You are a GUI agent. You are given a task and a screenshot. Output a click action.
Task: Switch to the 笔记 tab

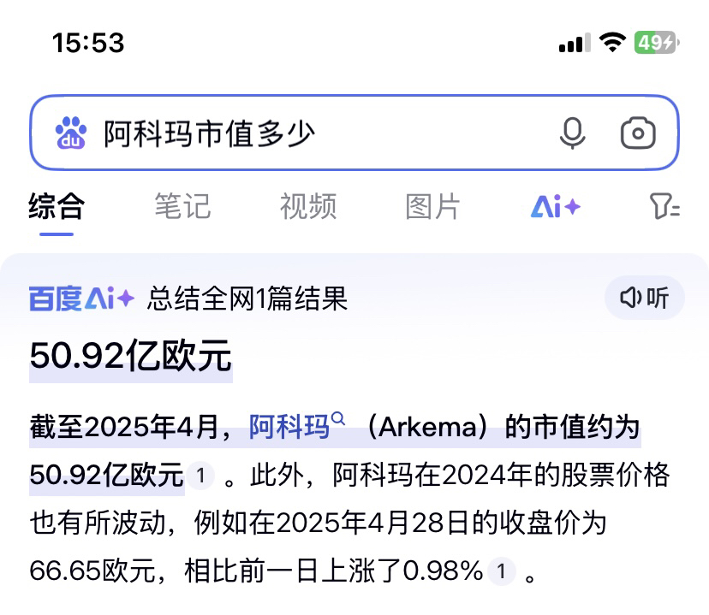tap(182, 207)
